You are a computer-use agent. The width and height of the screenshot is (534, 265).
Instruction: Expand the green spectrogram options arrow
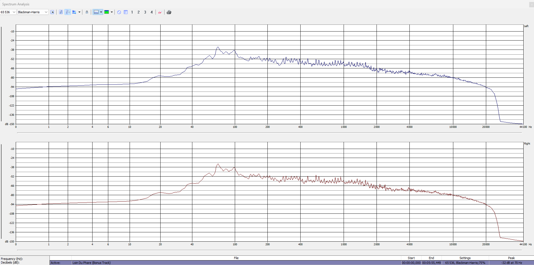click(x=112, y=12)
